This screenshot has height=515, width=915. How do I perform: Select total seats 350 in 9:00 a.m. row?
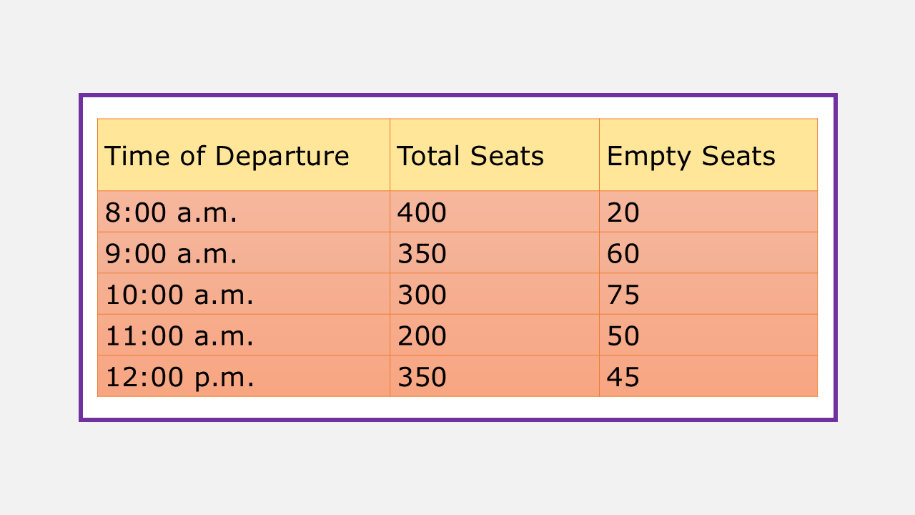pyautogui.click(x=422, y=254)
